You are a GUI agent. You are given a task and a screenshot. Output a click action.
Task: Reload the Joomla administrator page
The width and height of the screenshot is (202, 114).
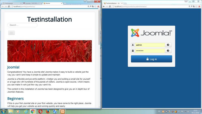(x=110, y=7)
